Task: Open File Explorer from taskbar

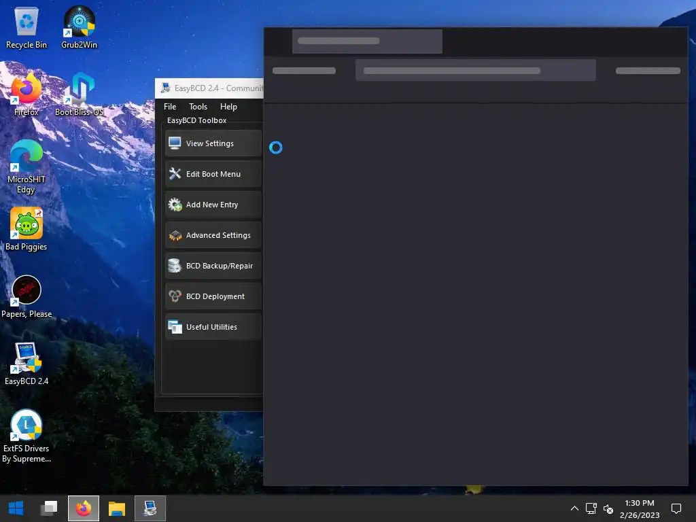Action: coord(117,508)
